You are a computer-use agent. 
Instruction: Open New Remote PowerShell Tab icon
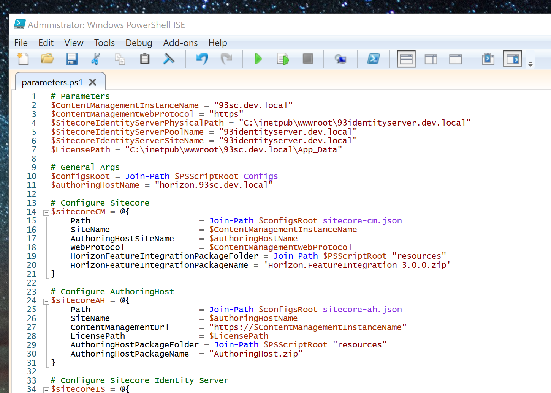(340, 59)
